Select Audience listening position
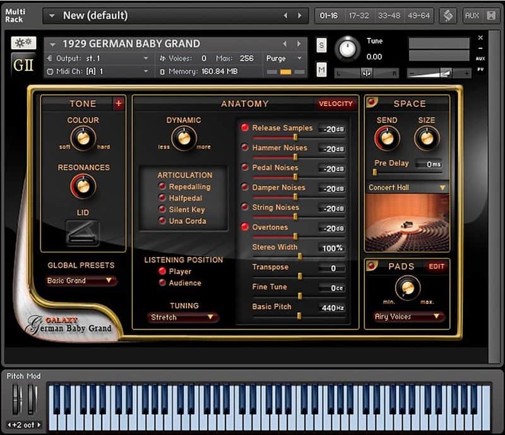505x435 pixels. [162, 283]
